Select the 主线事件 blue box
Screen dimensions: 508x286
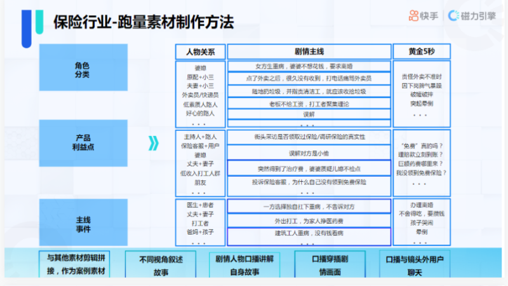(x=83, y=222)
